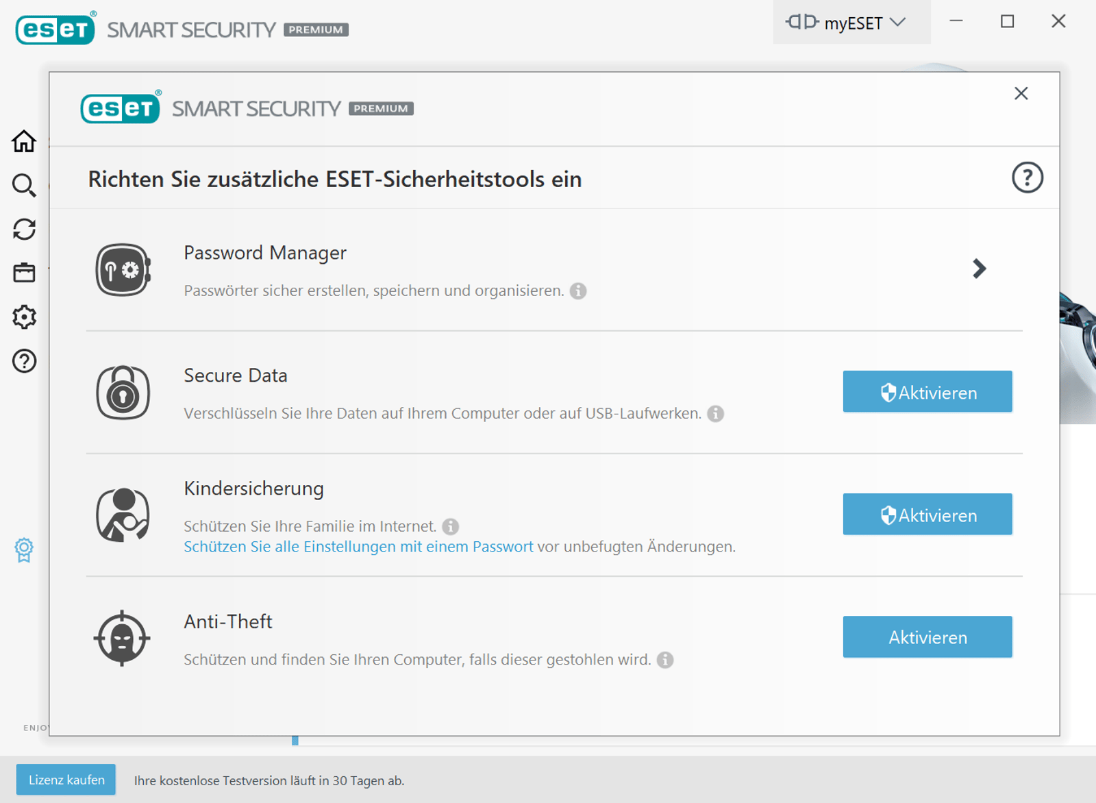Show info tooltip for Secure Data

715,414
